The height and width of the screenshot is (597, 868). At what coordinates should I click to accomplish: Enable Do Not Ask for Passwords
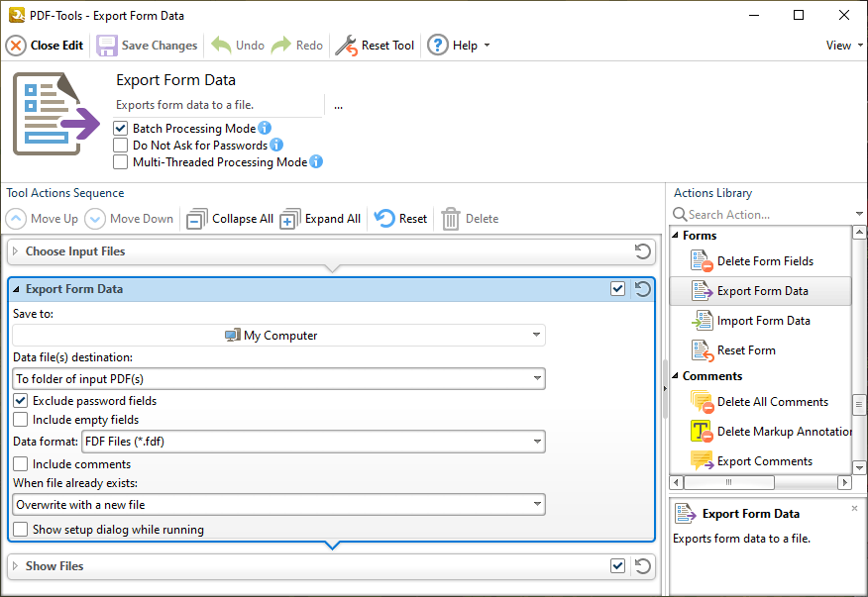pyautogui.click(x=120, y=145)
